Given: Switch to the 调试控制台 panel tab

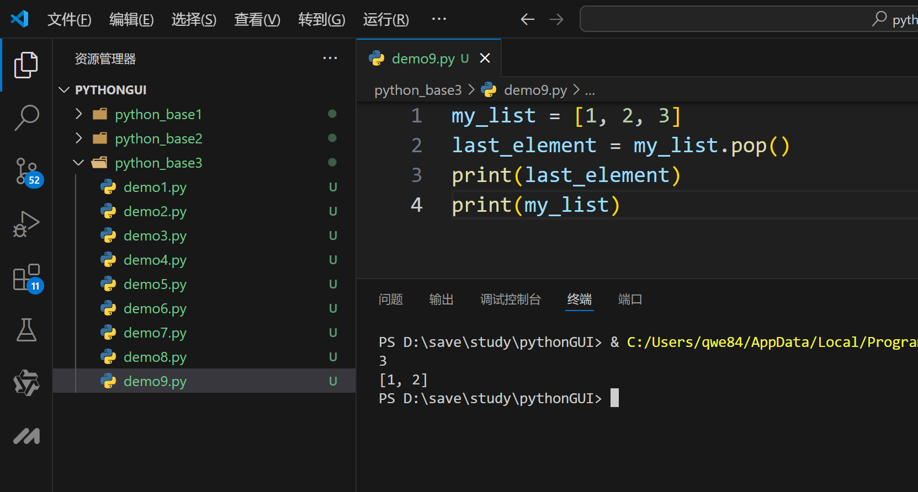Looking at the screenshot, I should (x=511, y=300).
